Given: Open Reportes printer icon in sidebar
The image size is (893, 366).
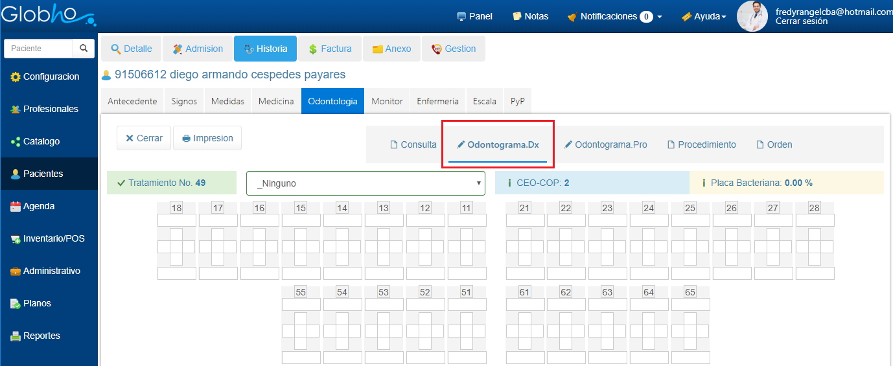Looking at the screenshot, I should tap(16, 336).
